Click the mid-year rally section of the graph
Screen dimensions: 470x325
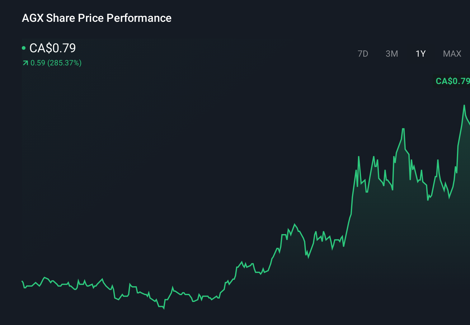pos(295,224)
